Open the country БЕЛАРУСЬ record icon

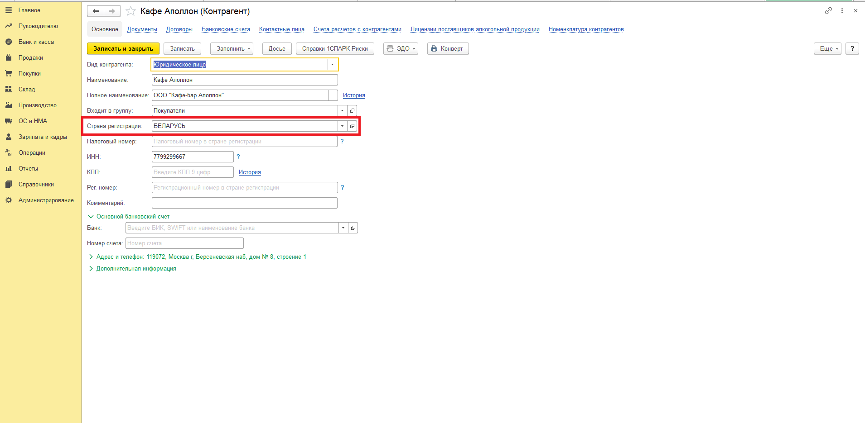click(x=352, y=126)
